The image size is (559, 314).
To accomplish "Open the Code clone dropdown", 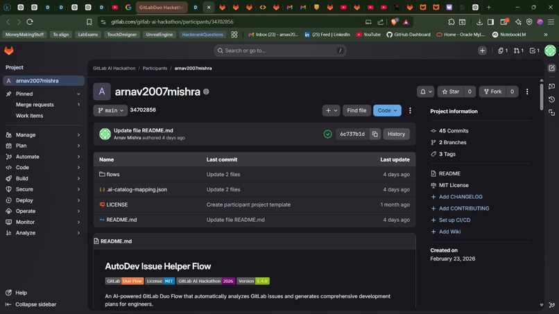I will point(387,110).
